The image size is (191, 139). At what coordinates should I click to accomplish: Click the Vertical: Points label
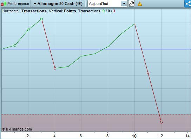(62, 11)
